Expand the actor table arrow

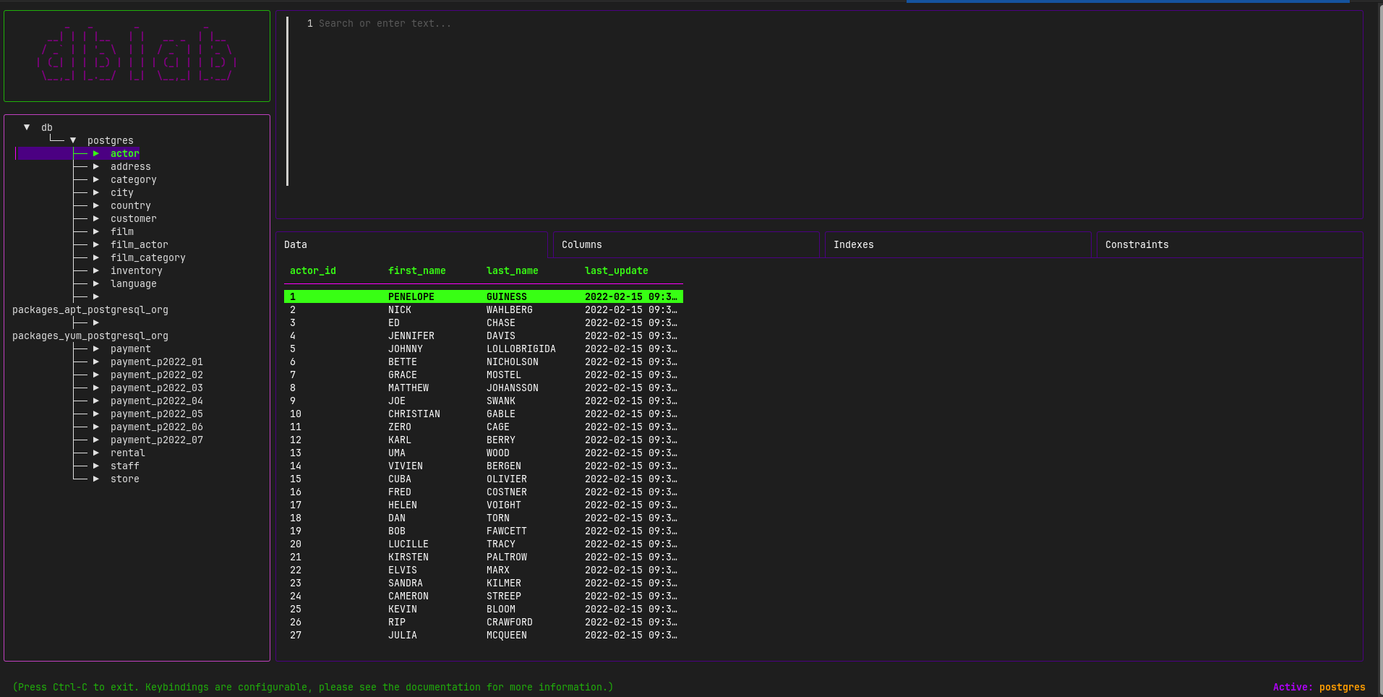click(96, 153)
